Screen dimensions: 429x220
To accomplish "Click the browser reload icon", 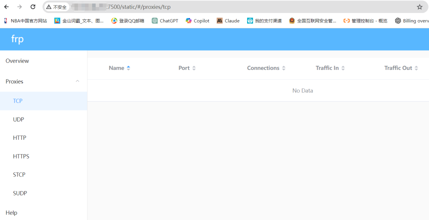I will point(33,7).
